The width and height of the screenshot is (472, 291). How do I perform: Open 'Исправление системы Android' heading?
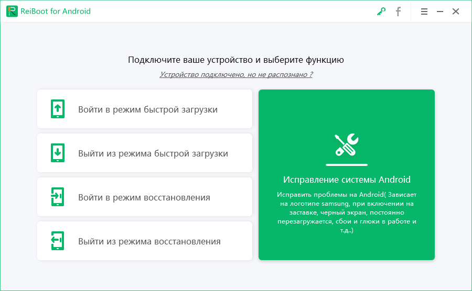[347, 180]
